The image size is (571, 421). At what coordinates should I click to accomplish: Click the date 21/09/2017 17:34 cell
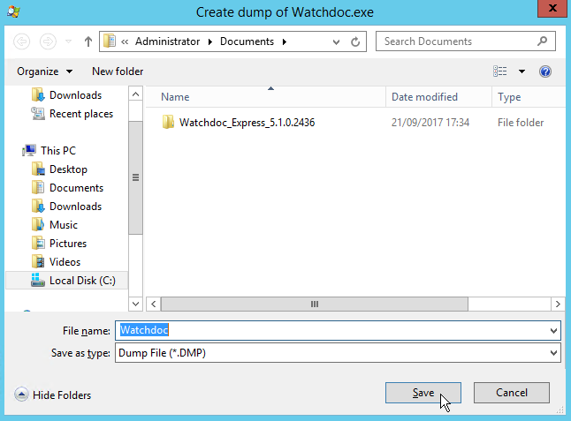coord(430,123)
